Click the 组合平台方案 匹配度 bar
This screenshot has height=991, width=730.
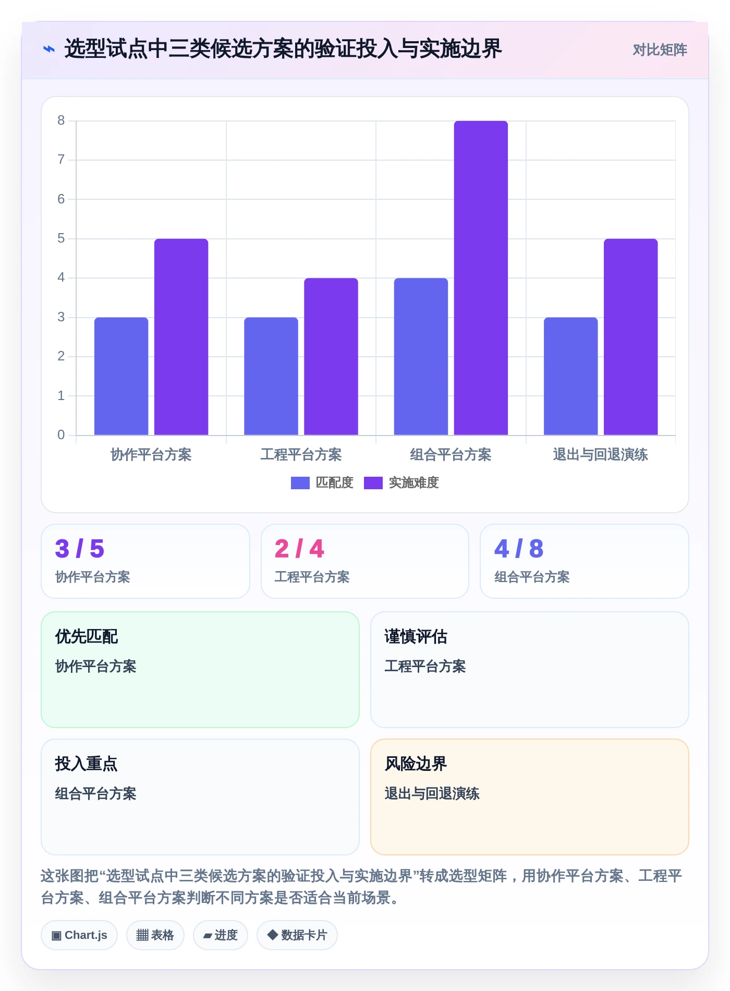click(421, 356)
